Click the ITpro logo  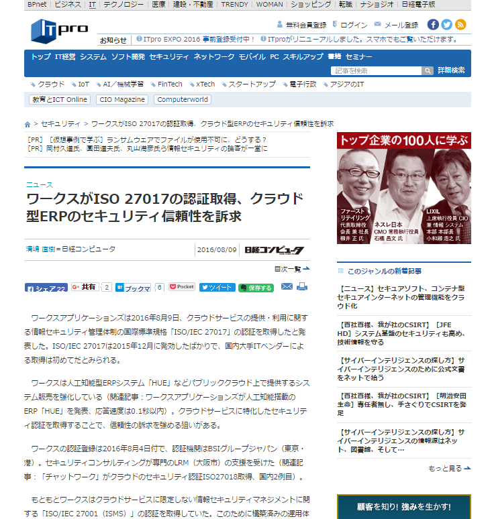59,31
